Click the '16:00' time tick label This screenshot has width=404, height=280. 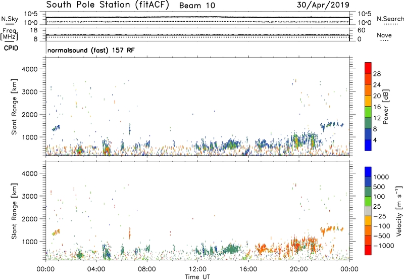click(248, 269)
